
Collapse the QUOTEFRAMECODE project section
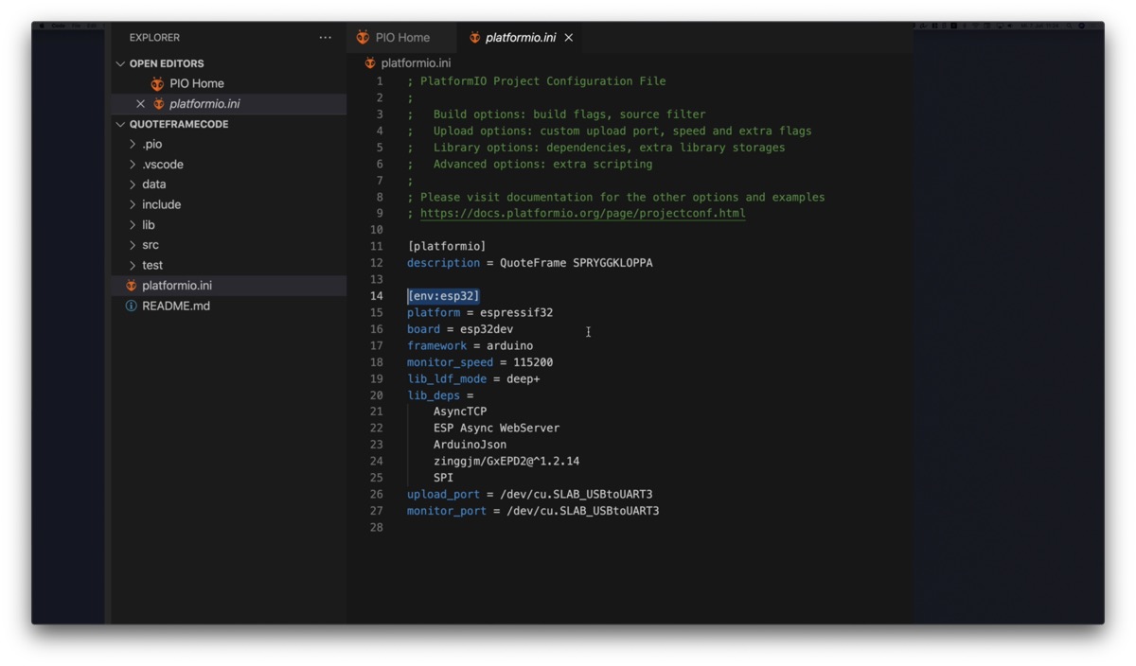point(120,124)
